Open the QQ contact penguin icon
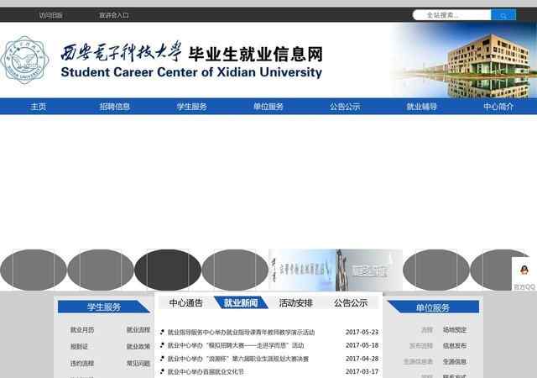The image size is (537, 378). (524, 270)
